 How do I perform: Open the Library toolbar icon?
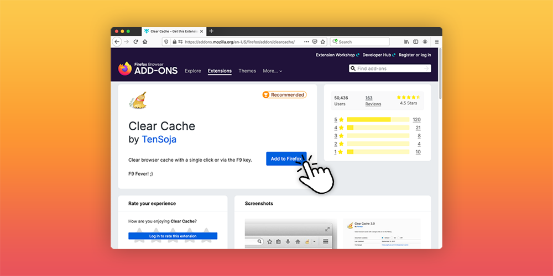(406, 41)
